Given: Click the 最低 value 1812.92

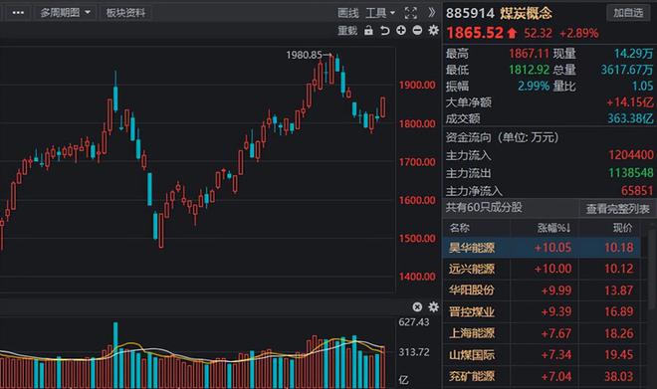Looking at the screenshot, I should coord(529,70).
